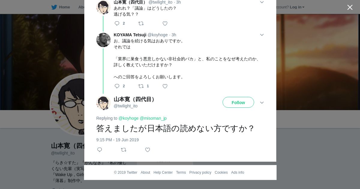360x189 pixels.
Task: Click KOYAMA Tetsuji's profile avatar
Action: coord(103,40)
